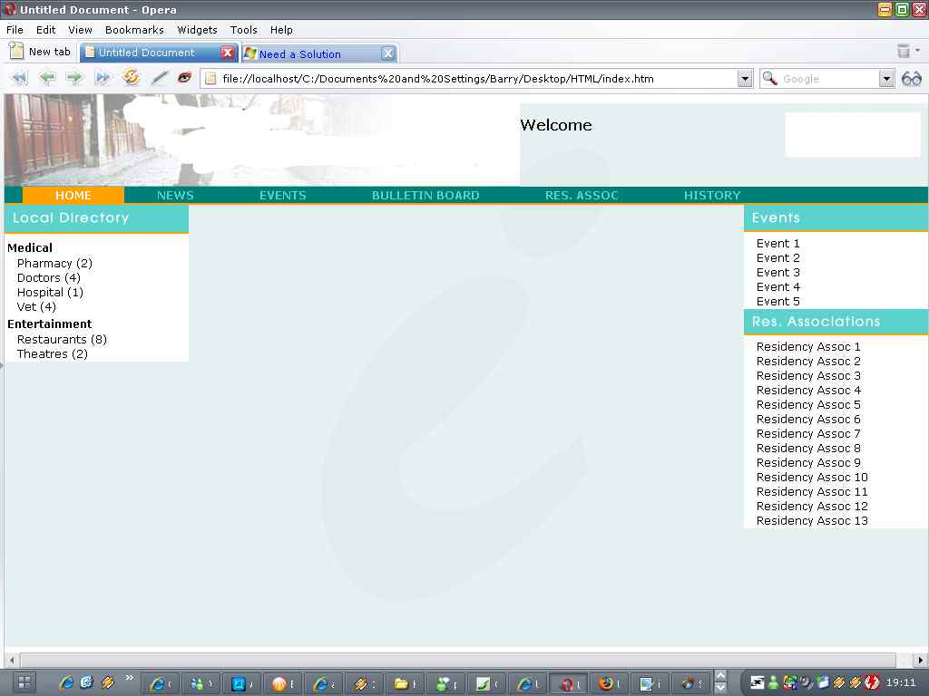Open Event 3 in the Events list

[x=777, y=272]
